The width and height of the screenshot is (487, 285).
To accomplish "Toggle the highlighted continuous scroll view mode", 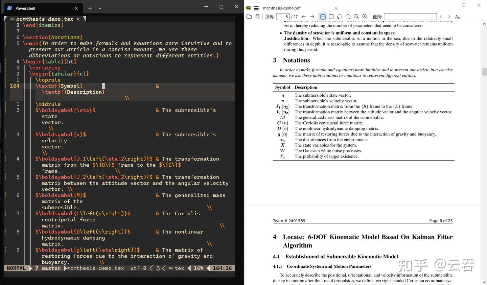I will [323, 16].
